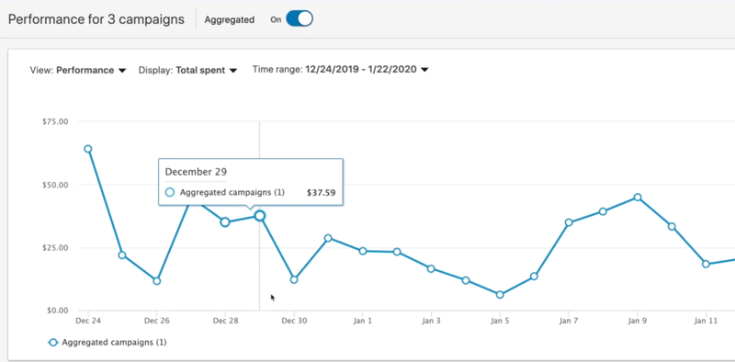Select the Dec 26 data point marker
This screenshot has height=362, width=735.
click(x=156, y=281)
